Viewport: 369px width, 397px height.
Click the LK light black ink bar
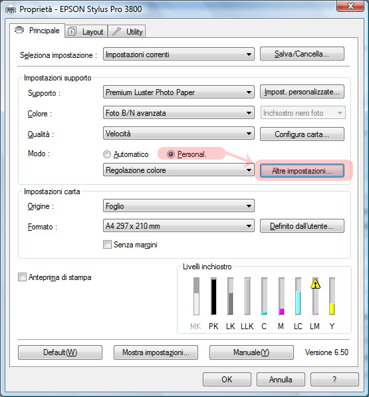pos(230,296)
